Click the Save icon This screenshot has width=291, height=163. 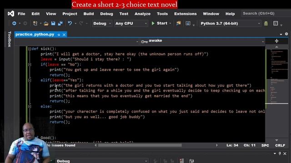pyautogui.click(x=53, y=23)
